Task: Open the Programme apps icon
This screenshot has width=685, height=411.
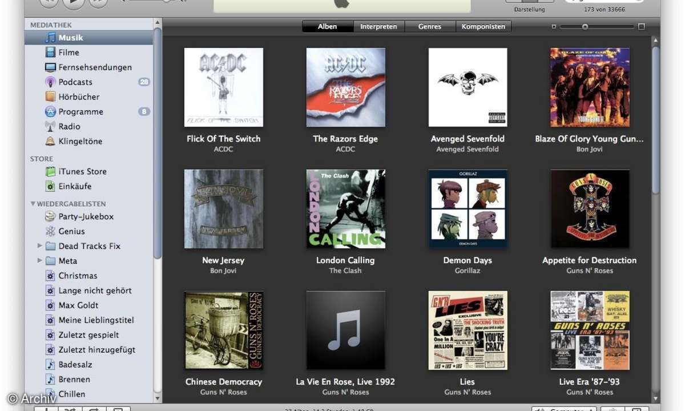Action: [50, 112]
